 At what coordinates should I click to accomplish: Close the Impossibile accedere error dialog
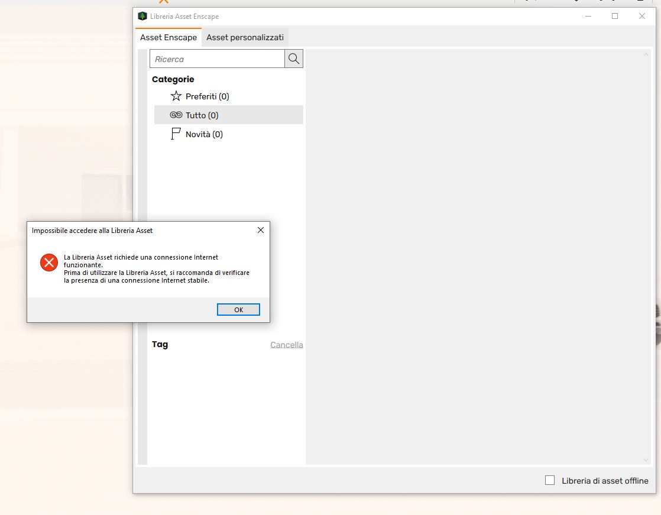(261, 230)
